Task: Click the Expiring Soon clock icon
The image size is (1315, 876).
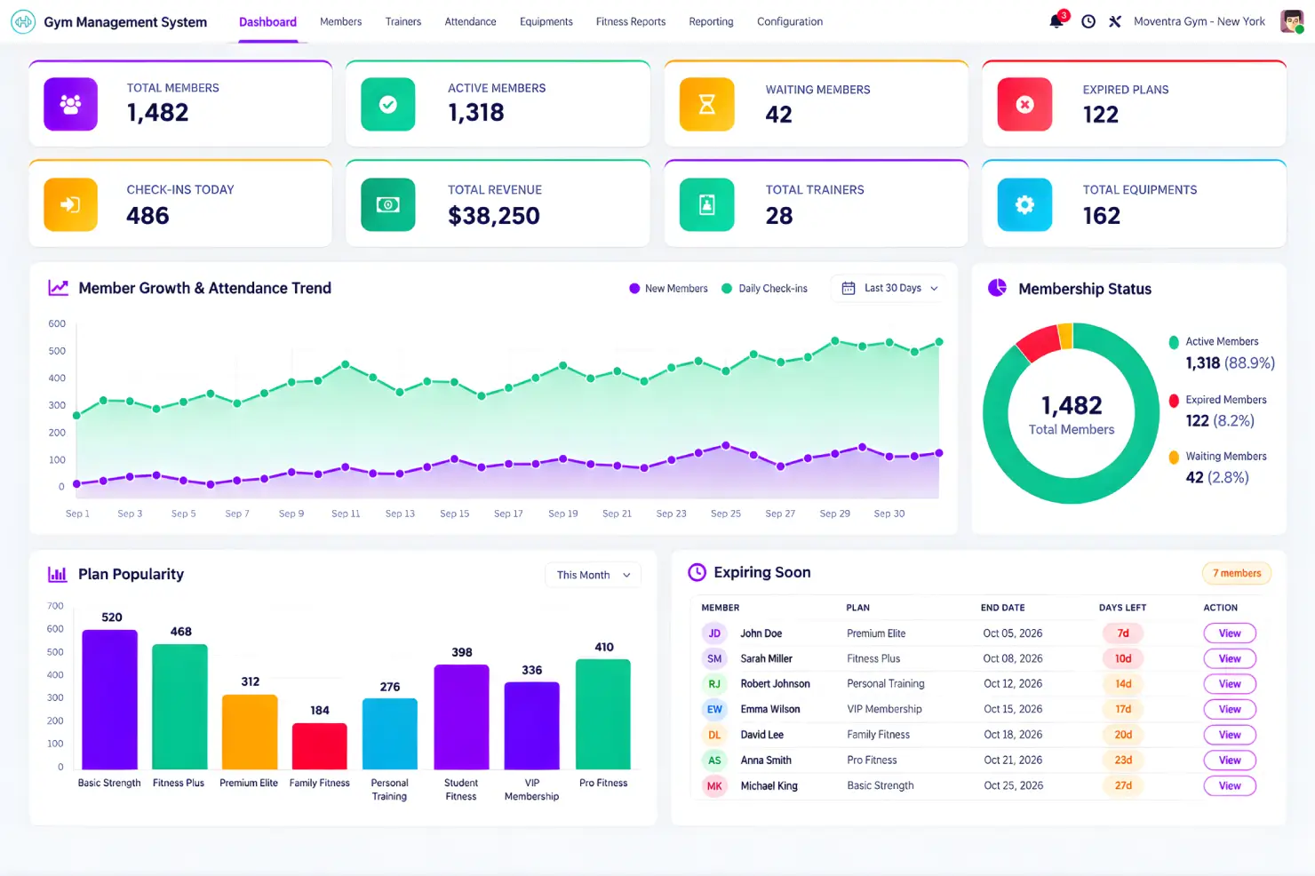Action: [x=697, y=572]
